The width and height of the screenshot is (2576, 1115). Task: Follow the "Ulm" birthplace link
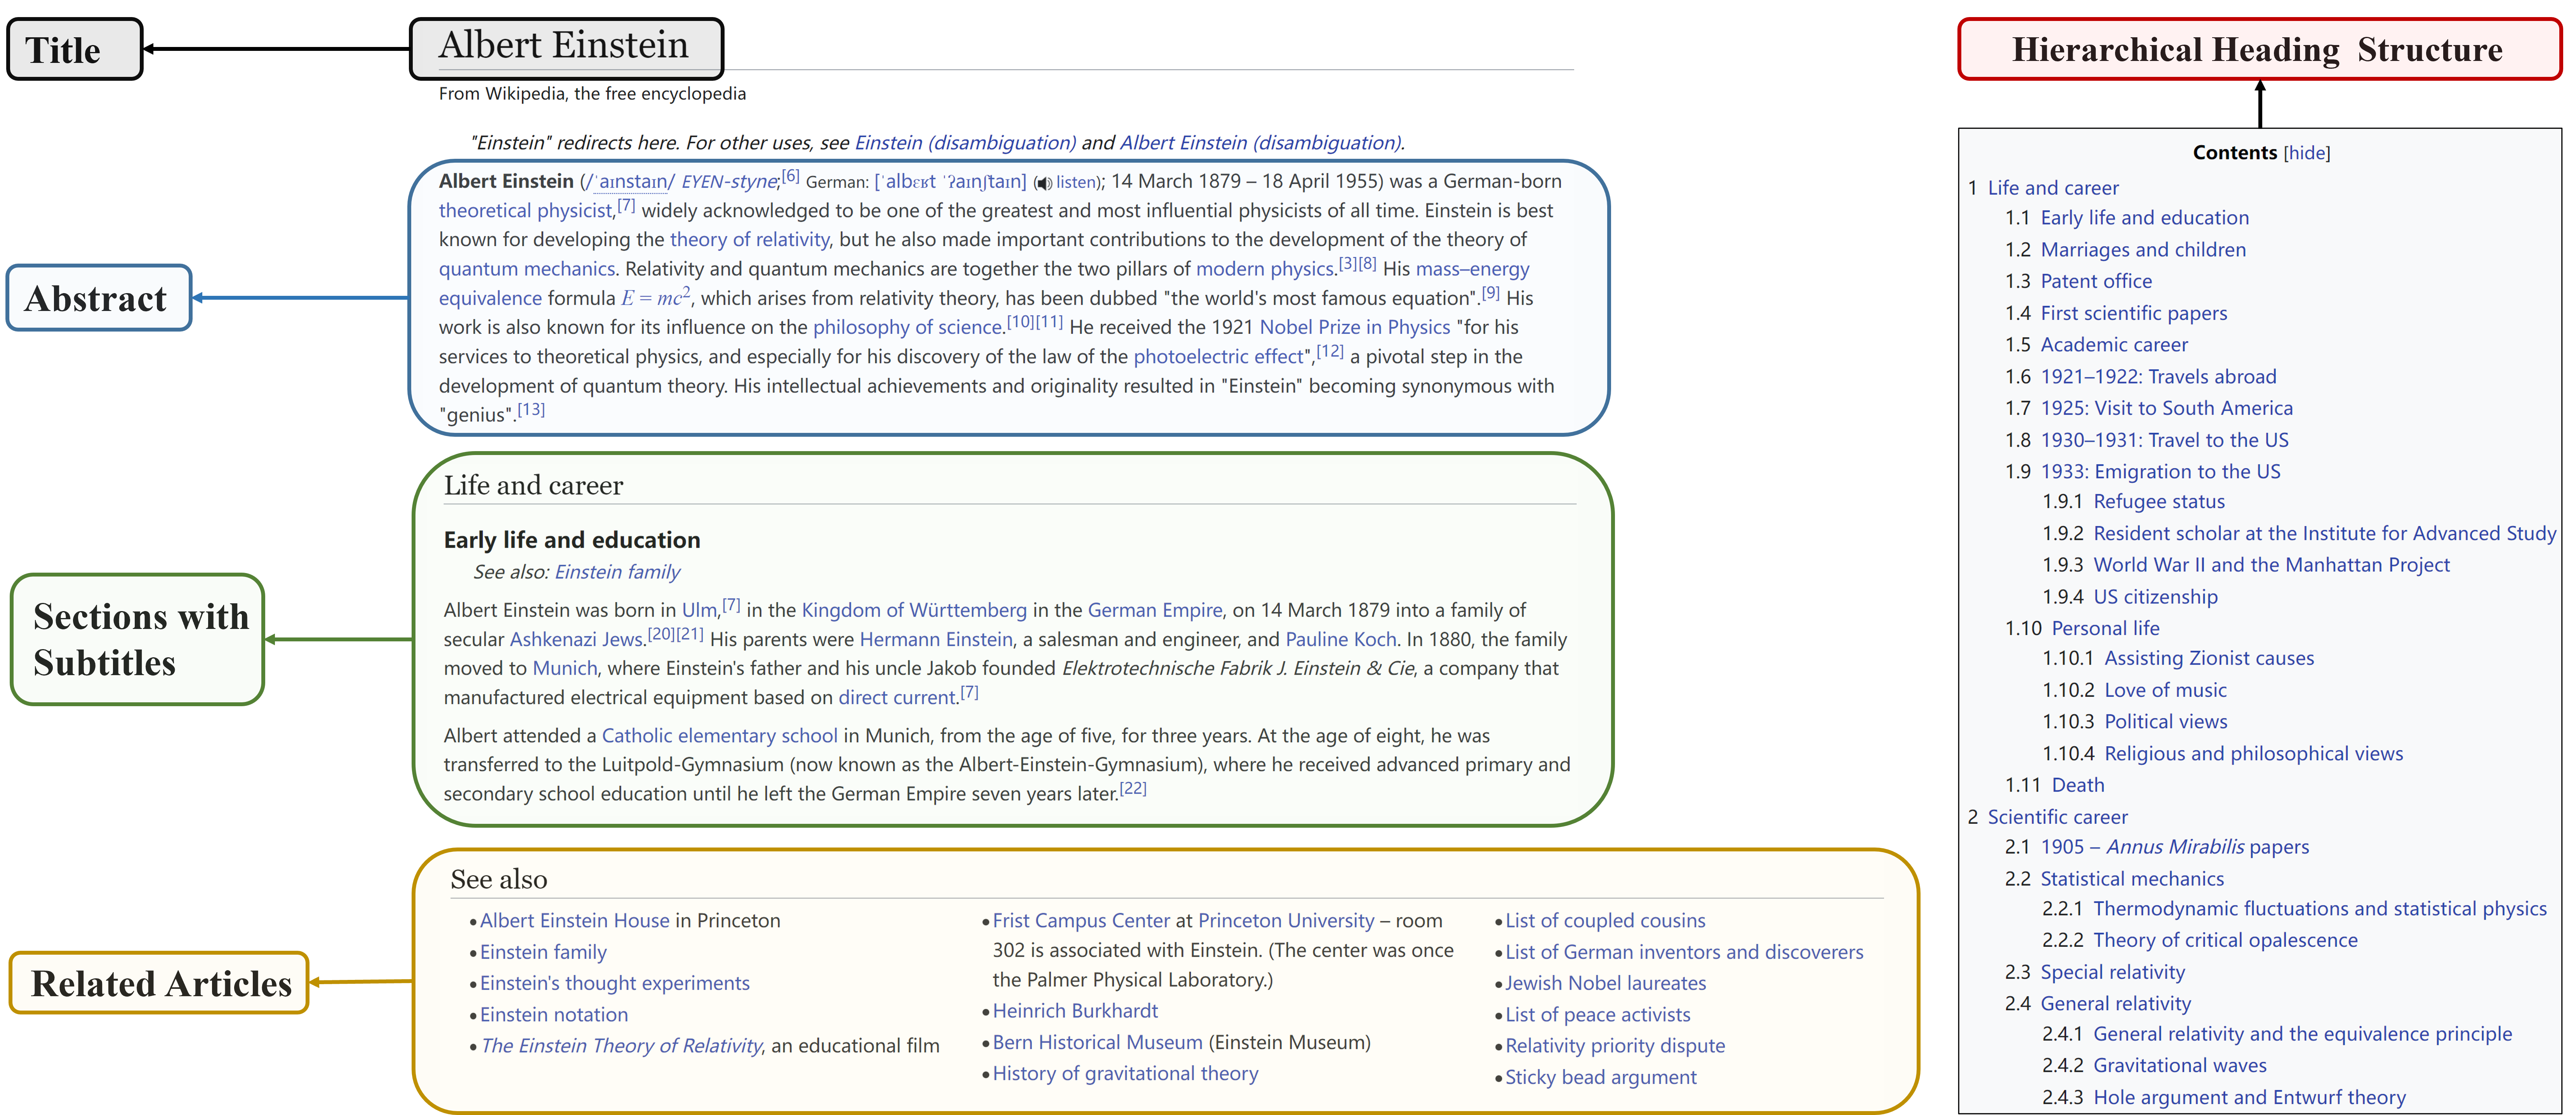[699, 610]
